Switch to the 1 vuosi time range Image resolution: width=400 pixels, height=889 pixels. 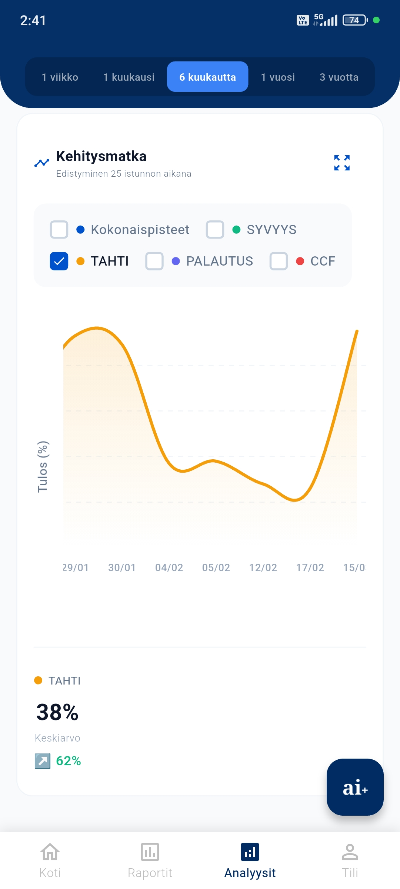[x=277, y=77]
